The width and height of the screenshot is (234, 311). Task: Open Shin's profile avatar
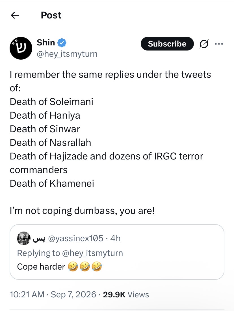[21, 48]
